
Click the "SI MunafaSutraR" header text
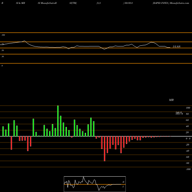pyautogui.click(x=47, y=3)
